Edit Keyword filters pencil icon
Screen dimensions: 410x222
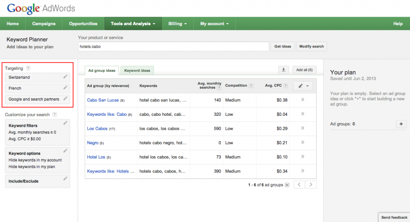(x=65, y=123)
